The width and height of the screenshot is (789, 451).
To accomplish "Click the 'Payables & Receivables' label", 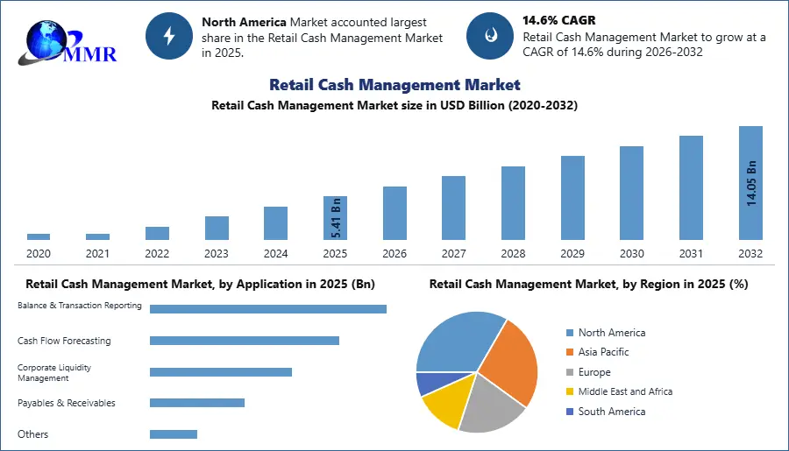I will pos(67,403).
